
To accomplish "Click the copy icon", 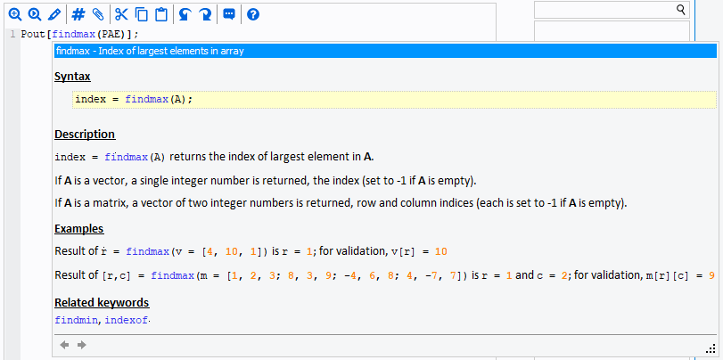I will pos(141,15).
